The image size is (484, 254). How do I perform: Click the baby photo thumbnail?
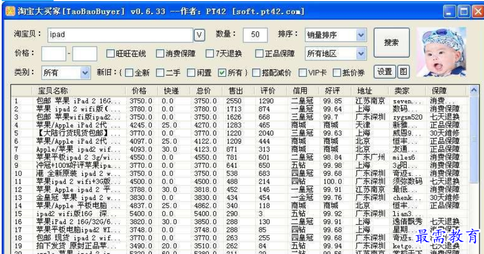[441, 52]
